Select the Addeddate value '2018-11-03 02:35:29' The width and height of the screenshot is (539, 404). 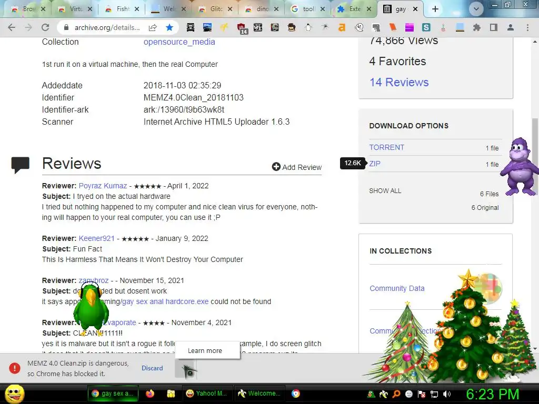[x=182, y=86]
